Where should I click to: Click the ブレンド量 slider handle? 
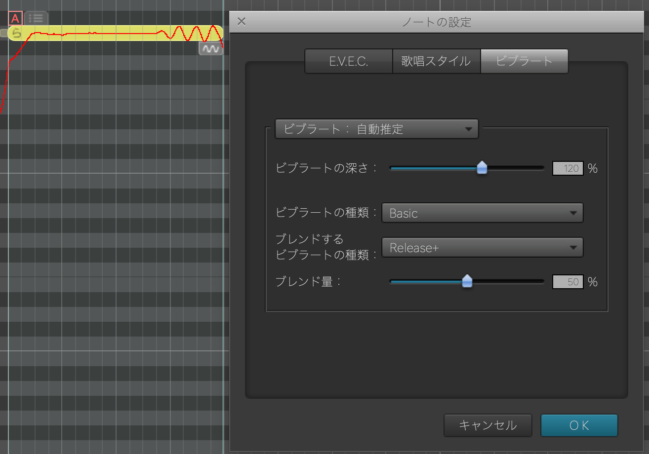coord(467,282)
